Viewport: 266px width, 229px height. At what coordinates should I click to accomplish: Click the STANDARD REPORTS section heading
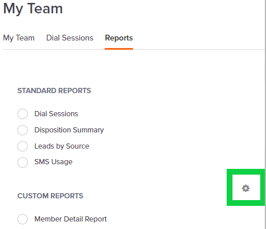coord(54,91)
